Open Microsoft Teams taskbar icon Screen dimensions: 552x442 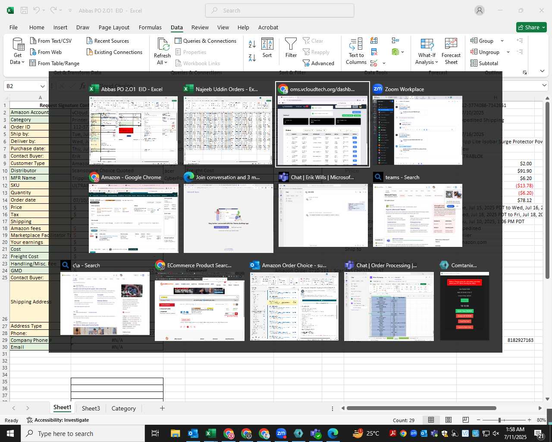[316, 433]
